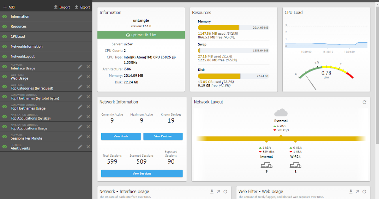Download the Interface Usage report

tap(212, 191)
